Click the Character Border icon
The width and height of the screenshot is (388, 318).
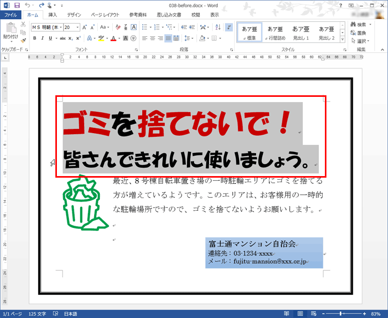click(x=133, y=27)
